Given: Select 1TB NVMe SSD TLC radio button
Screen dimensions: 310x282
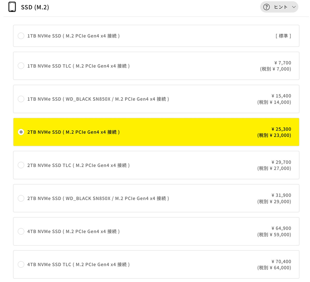Looking at the screenshot, I should (x=21, y=66).
